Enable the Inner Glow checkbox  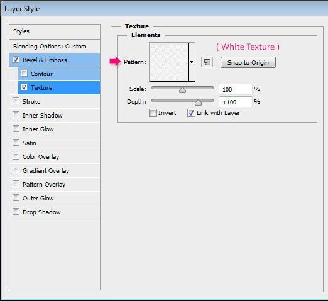pyautogui.click(x=16, y=129)
